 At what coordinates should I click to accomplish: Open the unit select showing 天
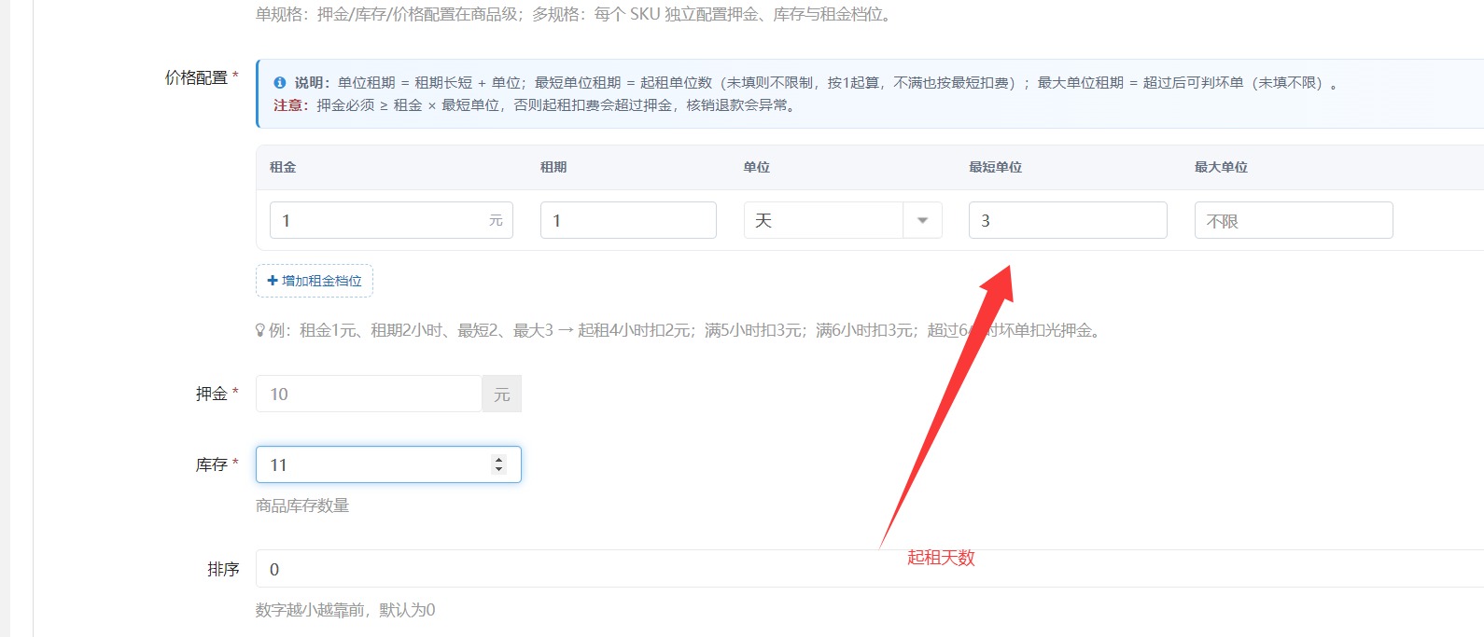(x=843, y=220)
